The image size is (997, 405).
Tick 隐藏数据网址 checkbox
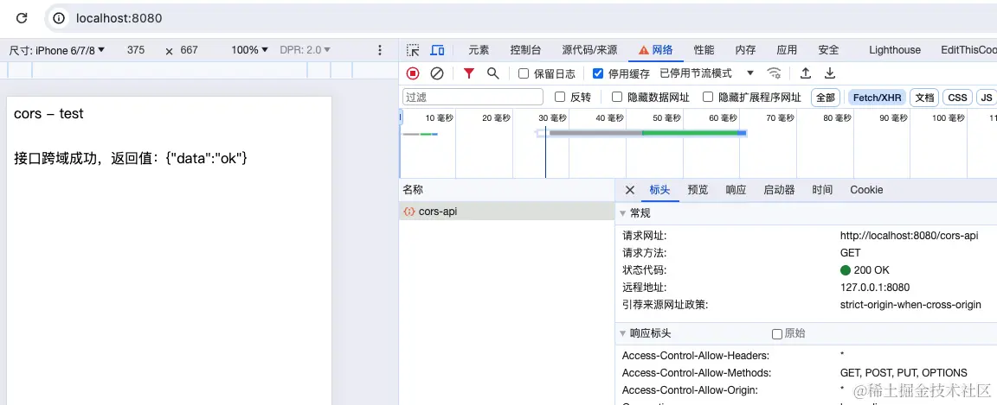pyautogui.click(x=617, y=97)
